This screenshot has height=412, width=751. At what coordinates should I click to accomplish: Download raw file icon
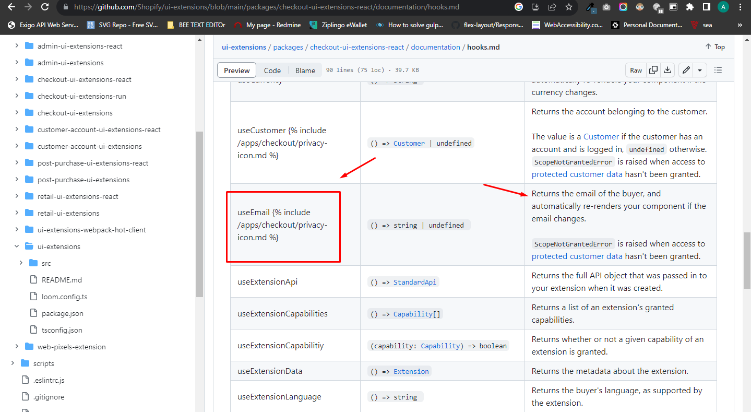(667, 70)
